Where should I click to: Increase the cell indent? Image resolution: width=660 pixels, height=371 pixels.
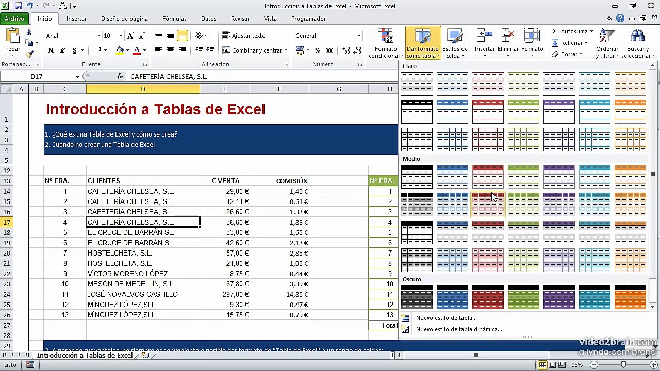[210, 50]
